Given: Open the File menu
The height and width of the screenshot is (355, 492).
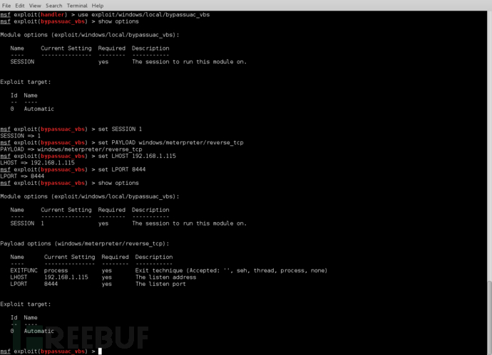Looking at the screenshot, I should (x=6, y=6).
